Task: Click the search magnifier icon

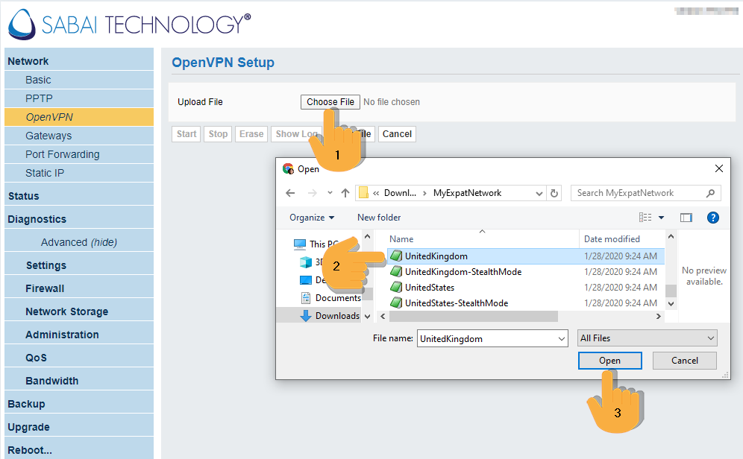Action: [x=712, y=193]
